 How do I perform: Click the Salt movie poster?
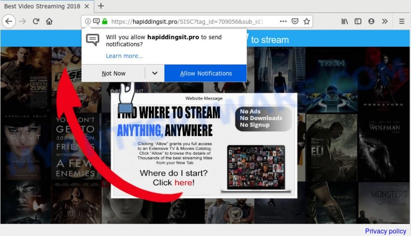click(25, 147)
